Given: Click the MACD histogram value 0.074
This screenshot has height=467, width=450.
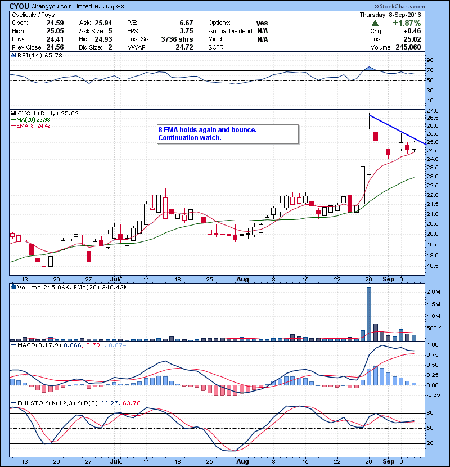Looking at the screenshot, I should pos(118,345).
